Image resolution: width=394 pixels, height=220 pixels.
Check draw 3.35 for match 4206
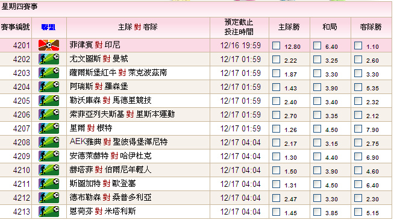[x=317, y=115]
